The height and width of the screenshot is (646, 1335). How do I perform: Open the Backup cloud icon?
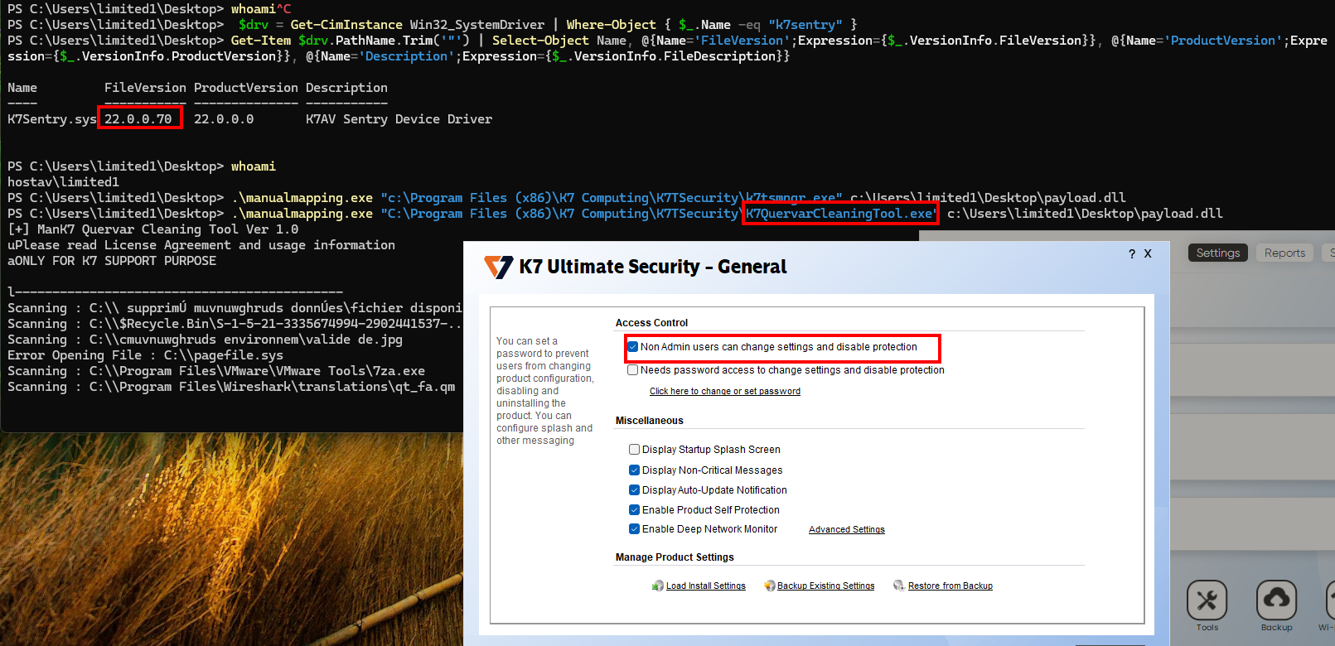1276,600
